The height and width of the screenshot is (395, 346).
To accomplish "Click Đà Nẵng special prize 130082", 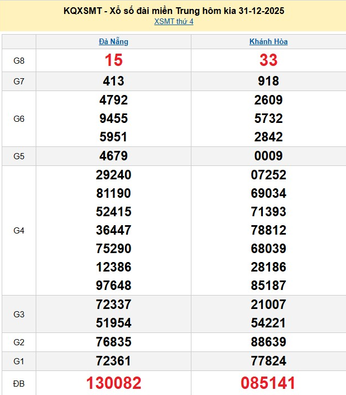I will (x=113, y=383).
